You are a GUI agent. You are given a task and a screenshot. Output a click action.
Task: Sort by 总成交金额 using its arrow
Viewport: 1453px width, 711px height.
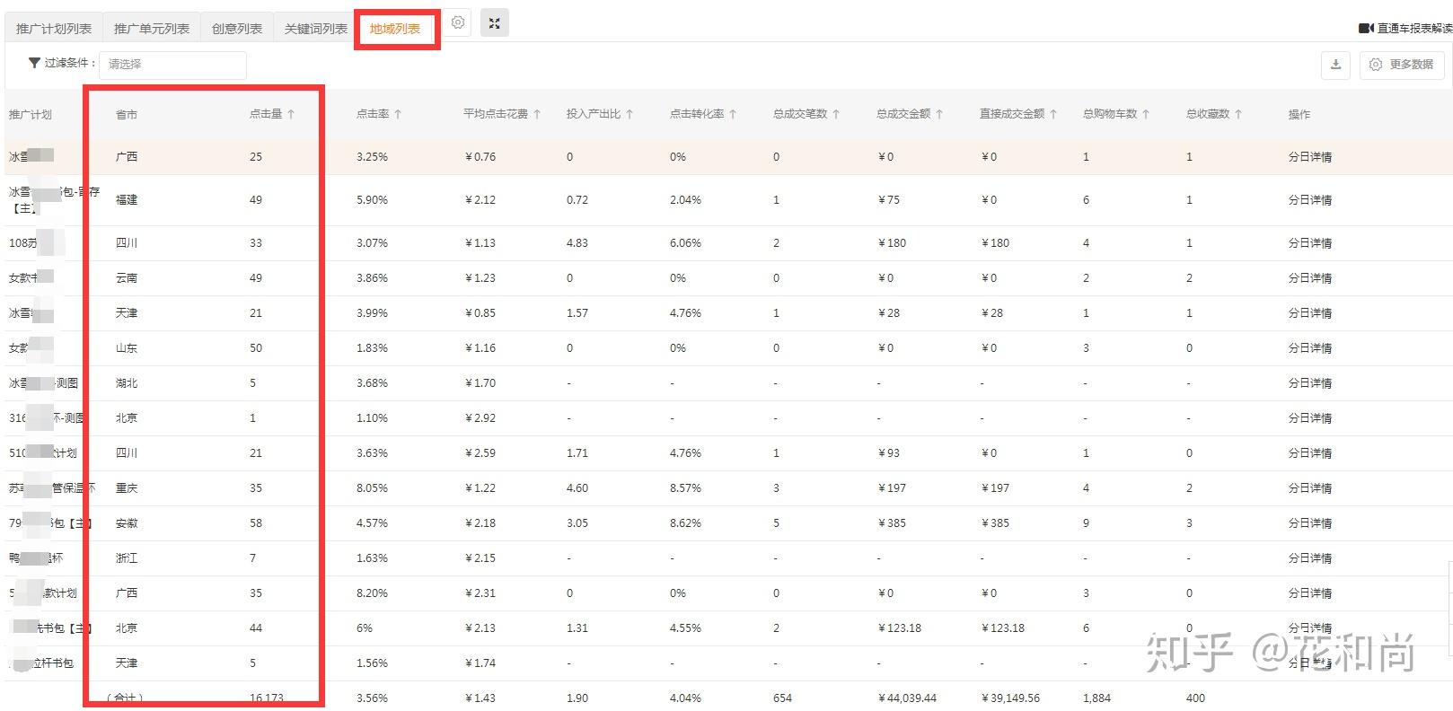939,114
